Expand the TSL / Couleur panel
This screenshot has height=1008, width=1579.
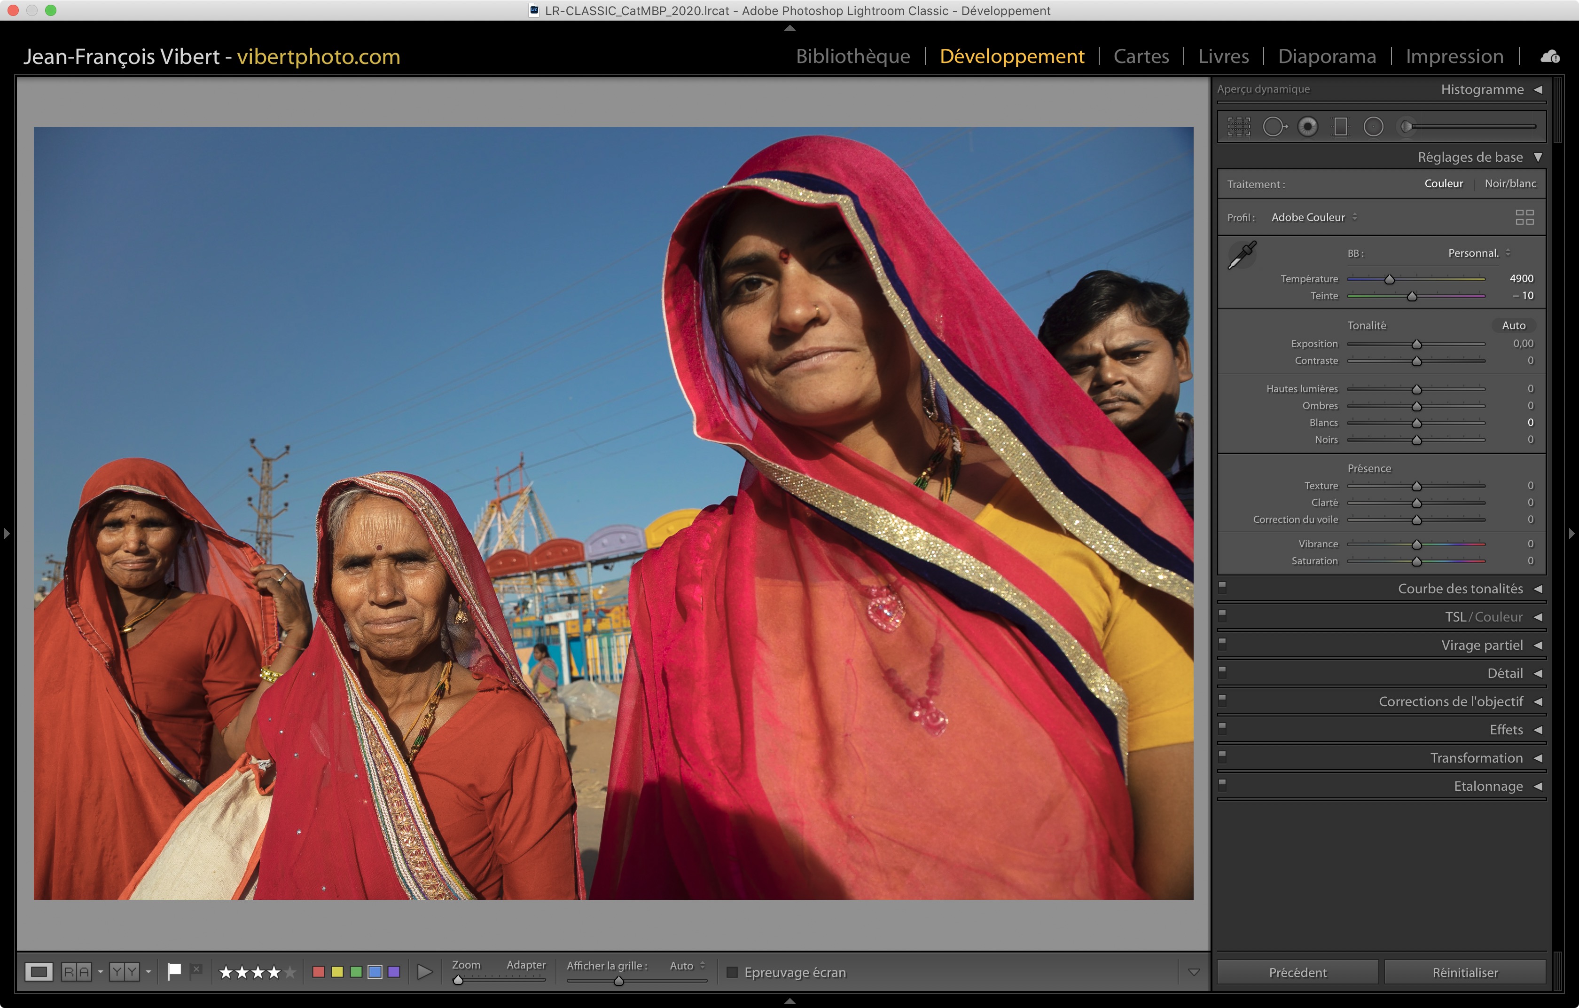[x=1483, y=617]
